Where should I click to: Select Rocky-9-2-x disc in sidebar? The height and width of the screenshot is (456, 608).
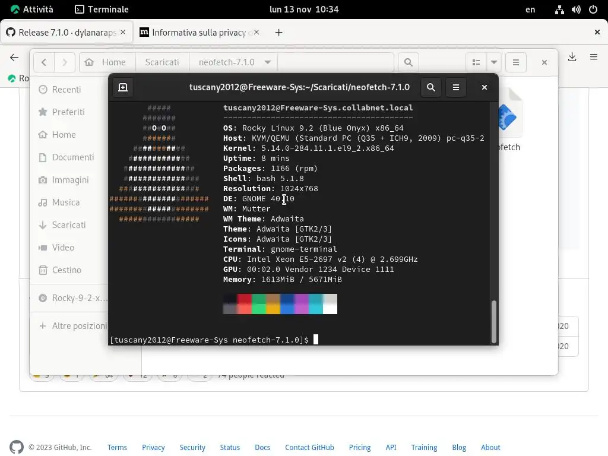[x=70, y=298]
